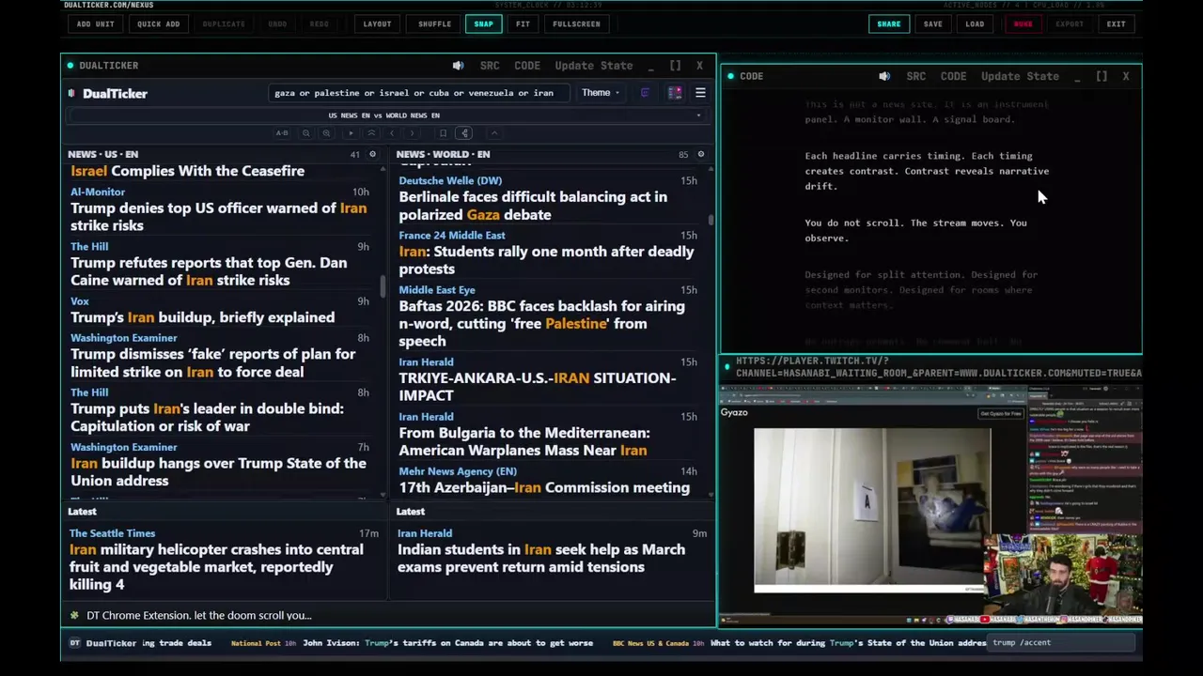Switch to CODE in the DualTicker panel
Screen dimensions: 1203x676
527,66
